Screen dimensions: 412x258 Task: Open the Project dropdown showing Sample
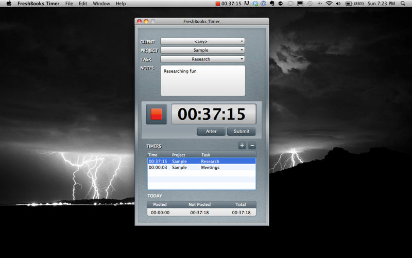pos(202,50)
